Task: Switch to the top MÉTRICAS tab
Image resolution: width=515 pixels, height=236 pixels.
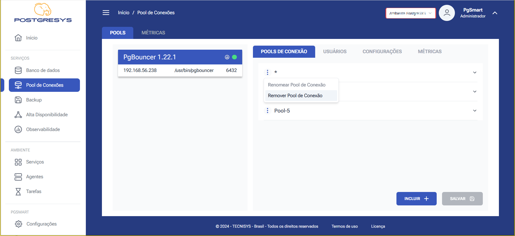Action: tap(153, 33)
